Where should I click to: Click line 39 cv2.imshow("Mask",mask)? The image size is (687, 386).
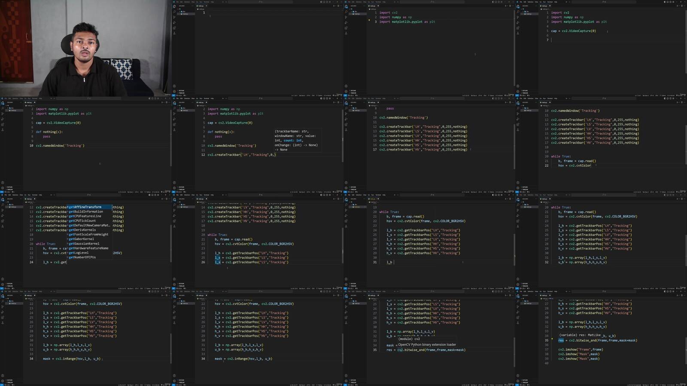pyautogui.click(x=579, y=359)
